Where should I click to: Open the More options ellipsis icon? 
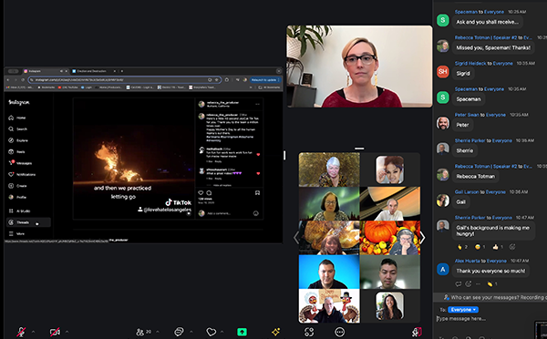(339, 332)
